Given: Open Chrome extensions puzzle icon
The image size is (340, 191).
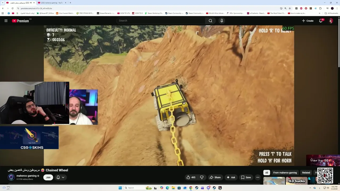Looking at the screenshot, I should click(x=320, y=8).
